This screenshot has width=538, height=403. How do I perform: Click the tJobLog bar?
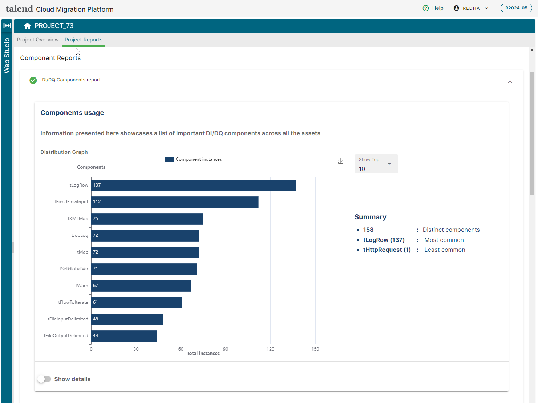click(145, 236)
